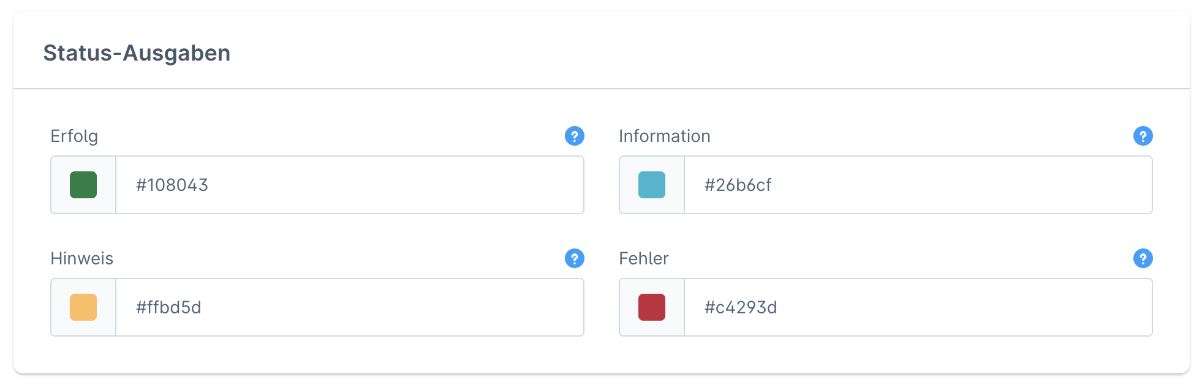Click the question mark beside Hinweis
Viewport: 1202px width, 388px height.
tap(574, 258)
